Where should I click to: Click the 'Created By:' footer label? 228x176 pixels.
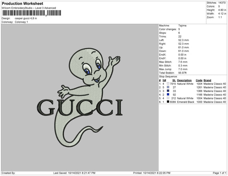(8, 173)
